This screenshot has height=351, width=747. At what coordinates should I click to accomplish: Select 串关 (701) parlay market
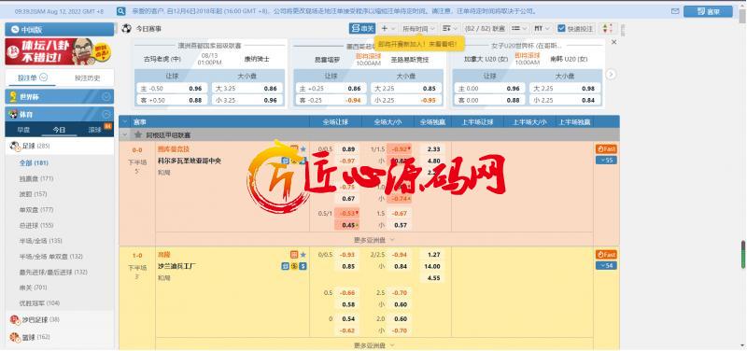click(33, 288)
